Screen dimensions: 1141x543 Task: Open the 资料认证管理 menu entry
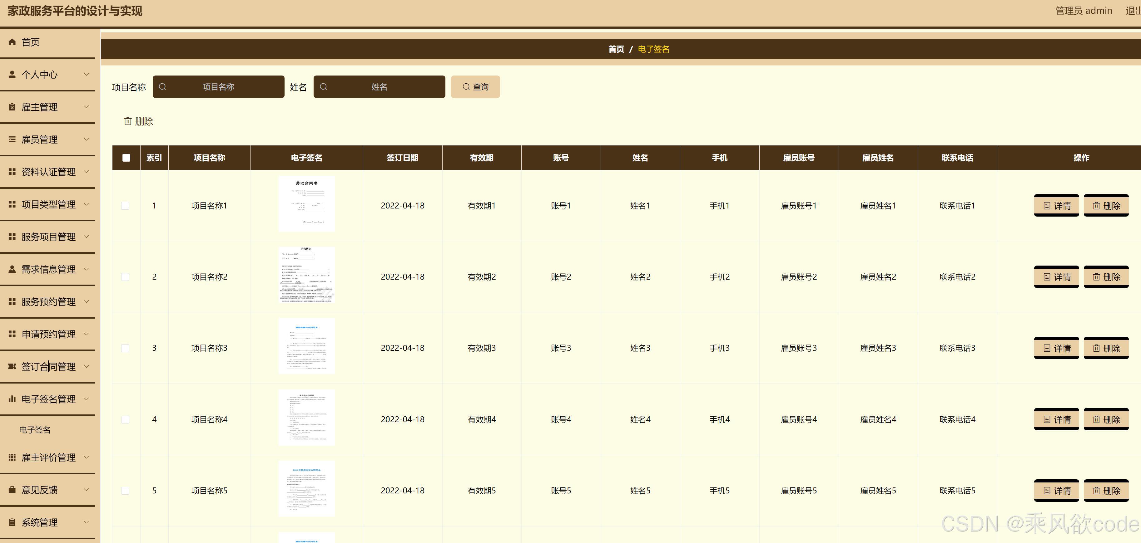tap(48, 172)
